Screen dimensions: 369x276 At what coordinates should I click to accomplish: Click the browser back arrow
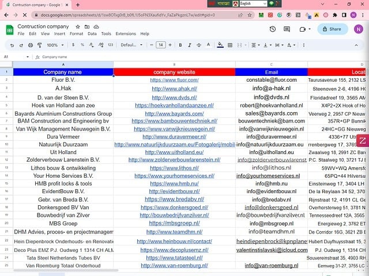pyautogui.click(x=6, y=15)
